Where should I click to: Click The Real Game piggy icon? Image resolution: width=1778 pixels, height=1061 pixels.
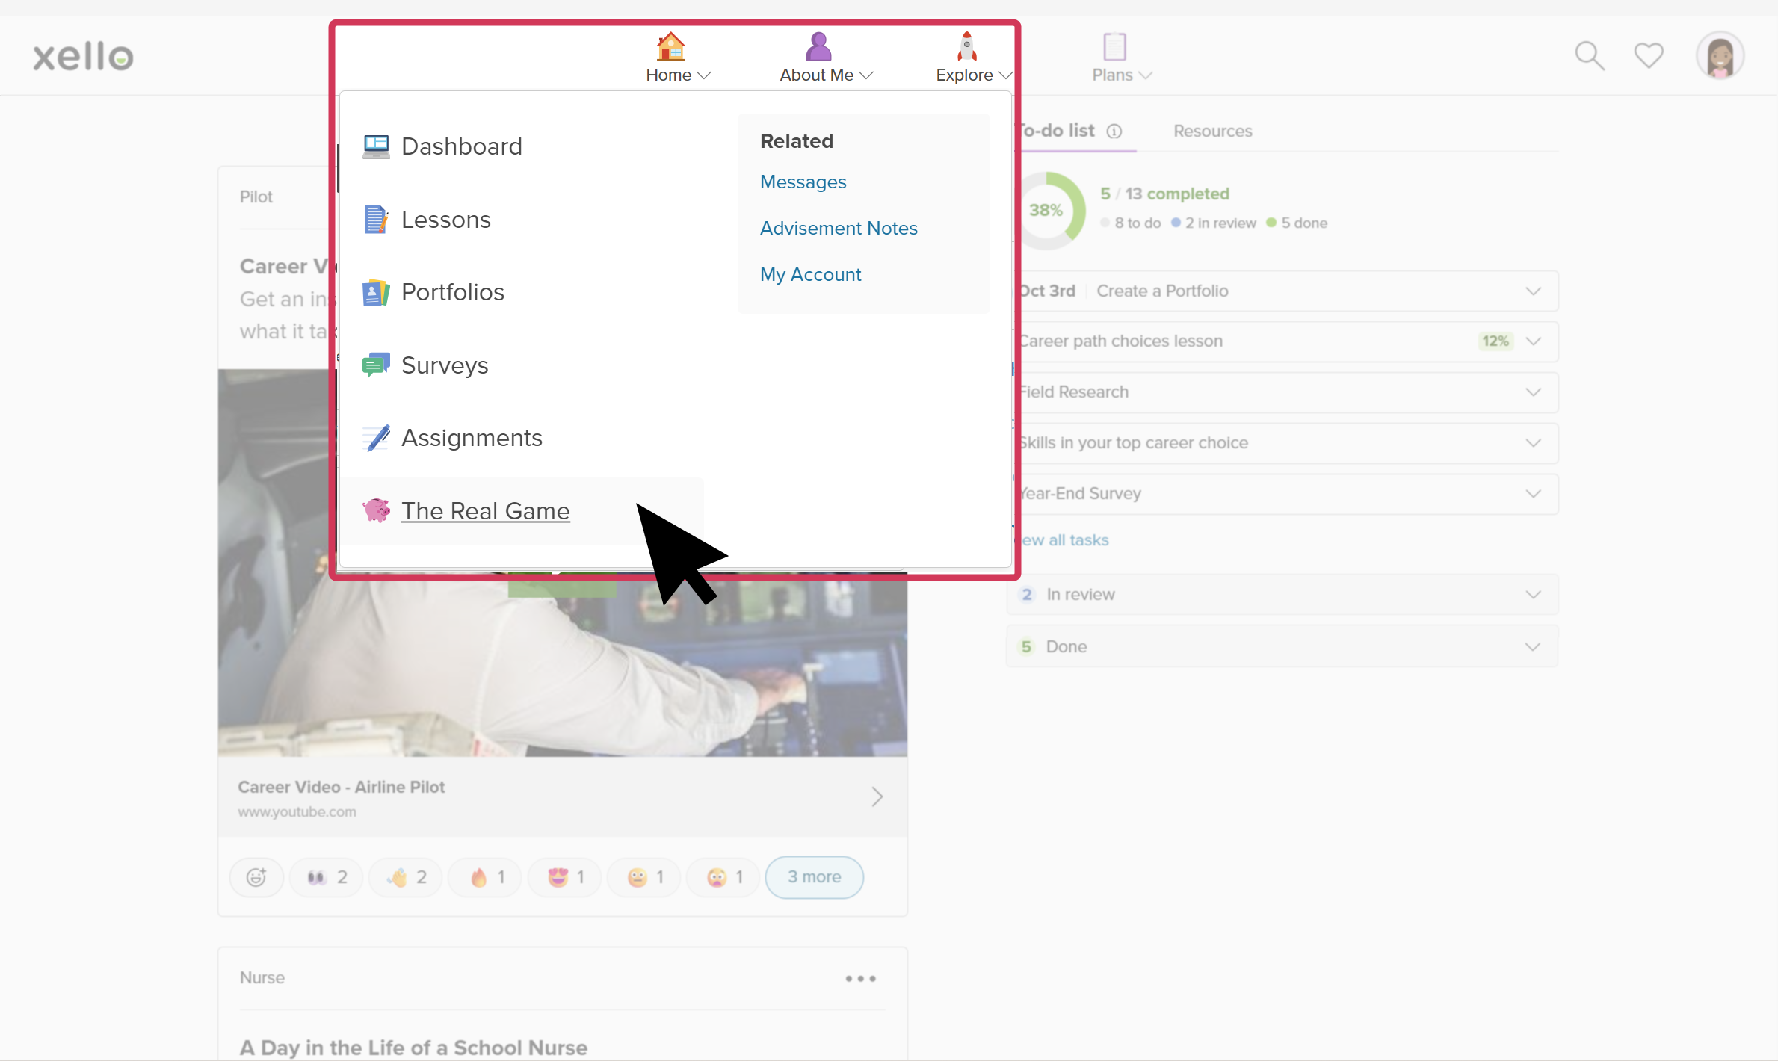click(377, 511)
